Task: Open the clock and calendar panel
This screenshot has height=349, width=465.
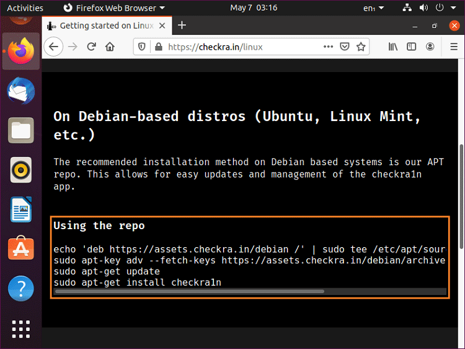Action: click(254, 7)
